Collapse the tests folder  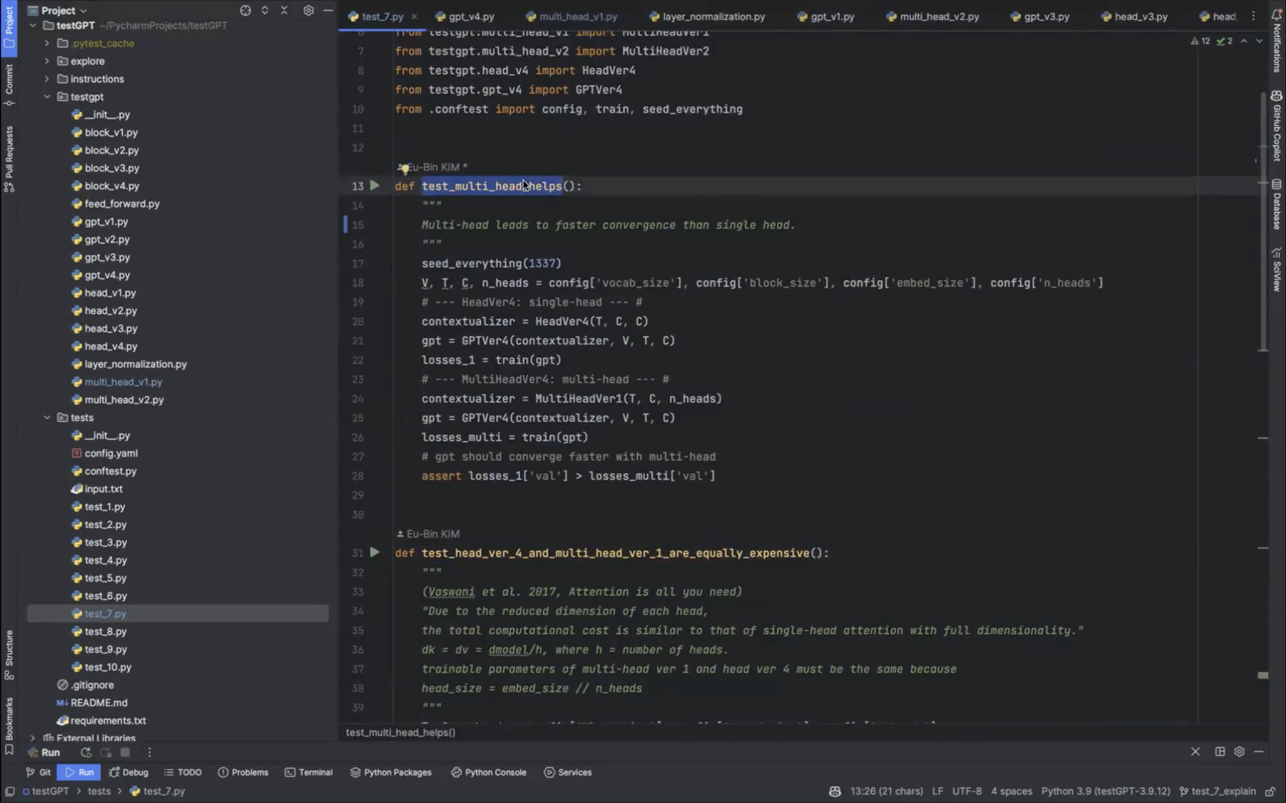click(x=47, y=417)
